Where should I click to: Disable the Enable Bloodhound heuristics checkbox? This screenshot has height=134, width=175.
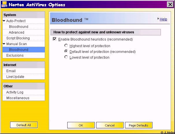[55, 39]
